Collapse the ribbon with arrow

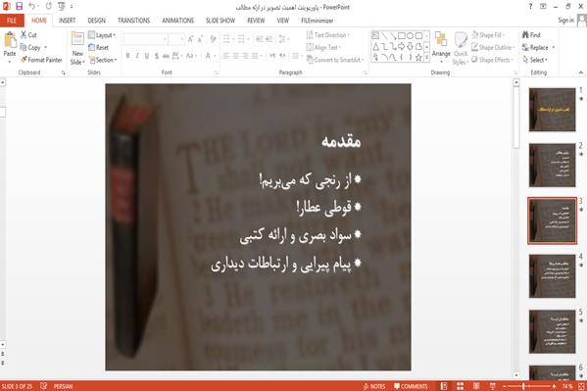click(x=581, y=73)
